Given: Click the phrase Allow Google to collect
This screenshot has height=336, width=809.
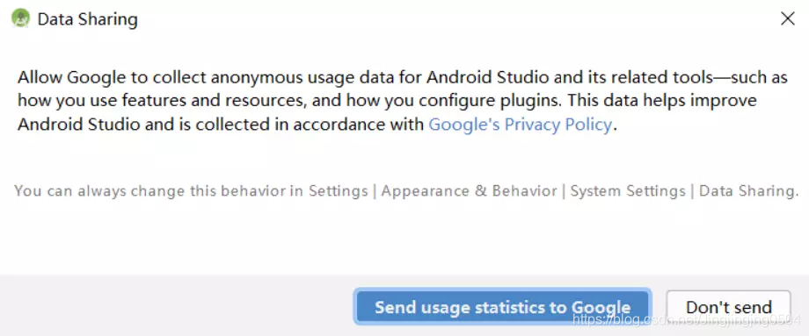Looking at the screenshot, I should (x=113, y=78).
